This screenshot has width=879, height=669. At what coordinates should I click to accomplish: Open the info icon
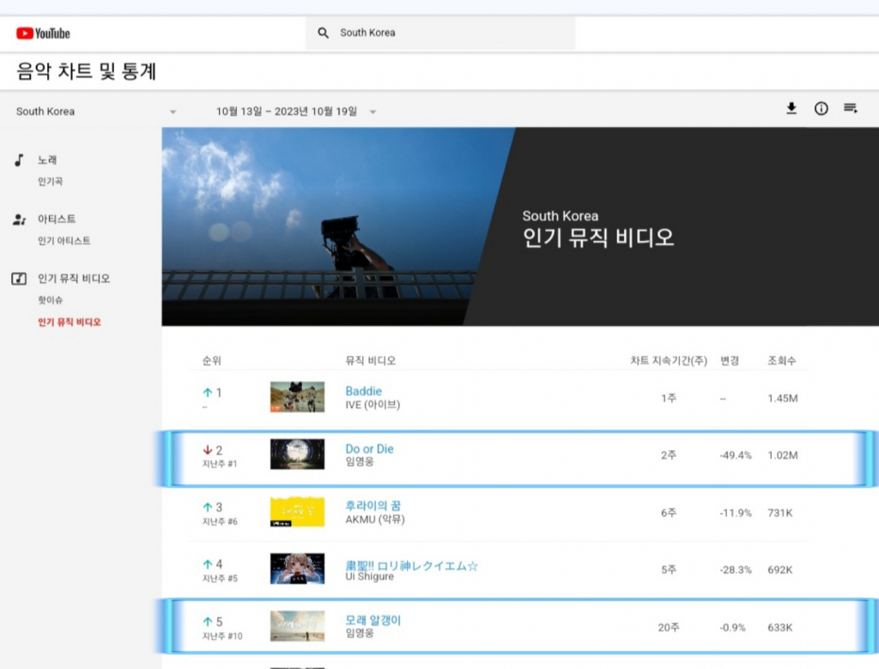click(x=821, y=108)
